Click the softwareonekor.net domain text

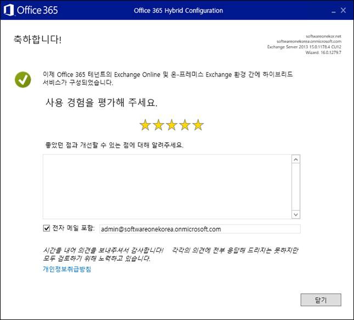click(x=323, y=36)
